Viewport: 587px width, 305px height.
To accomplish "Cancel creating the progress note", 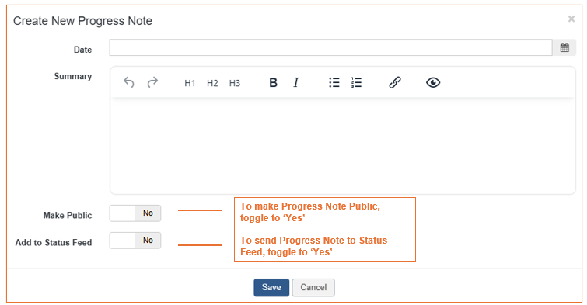I will (313, 287).
